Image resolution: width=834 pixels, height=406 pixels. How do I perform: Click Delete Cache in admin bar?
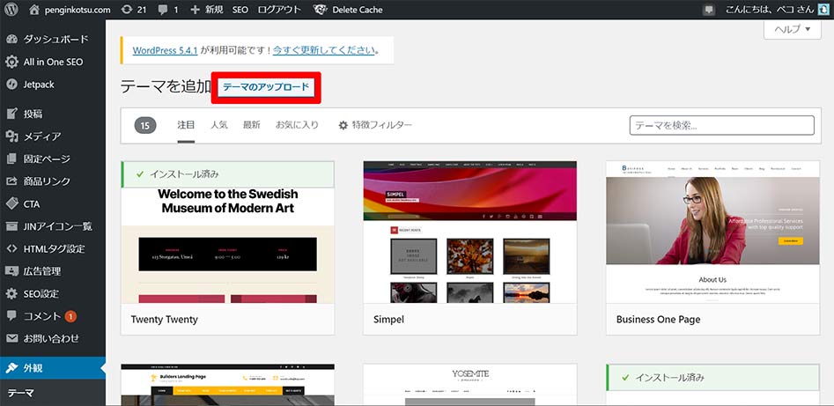(x=347, y=10)
